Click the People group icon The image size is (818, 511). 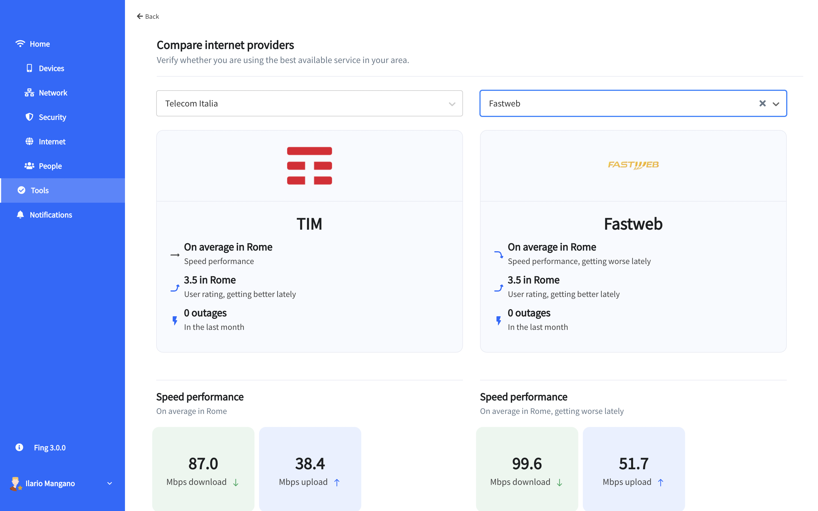click(x=30, y=166)
